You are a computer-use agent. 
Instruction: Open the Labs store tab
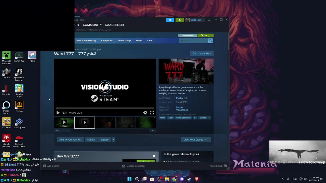[x=150, y=41]
